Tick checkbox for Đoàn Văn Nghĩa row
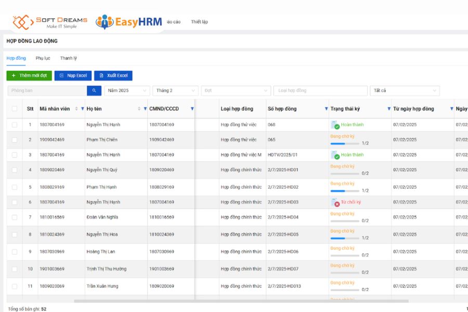Image resolution: width=468 pixels, height=312 pixels. pyautogui.click(x=15, y=217)
